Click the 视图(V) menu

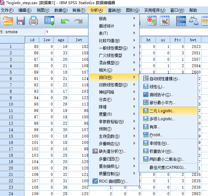[43, 10]
